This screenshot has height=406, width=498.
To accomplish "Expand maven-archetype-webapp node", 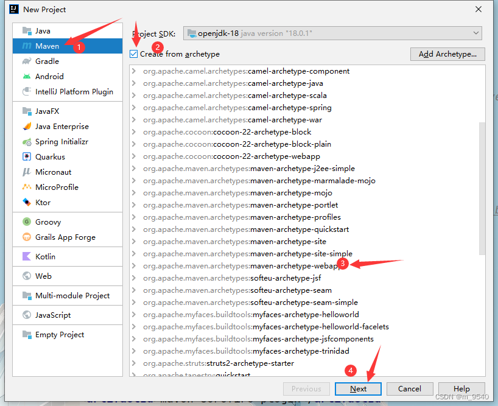I will click(x=134, y=265).
